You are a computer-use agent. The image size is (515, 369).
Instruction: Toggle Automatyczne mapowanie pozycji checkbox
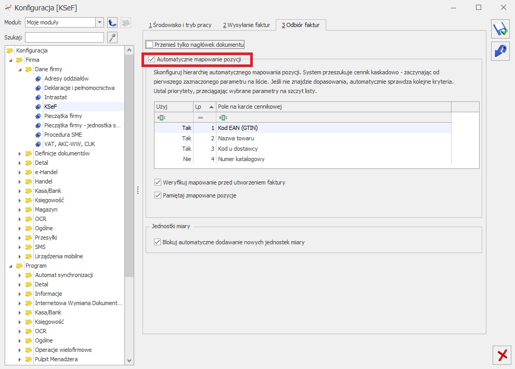(151, 59)
